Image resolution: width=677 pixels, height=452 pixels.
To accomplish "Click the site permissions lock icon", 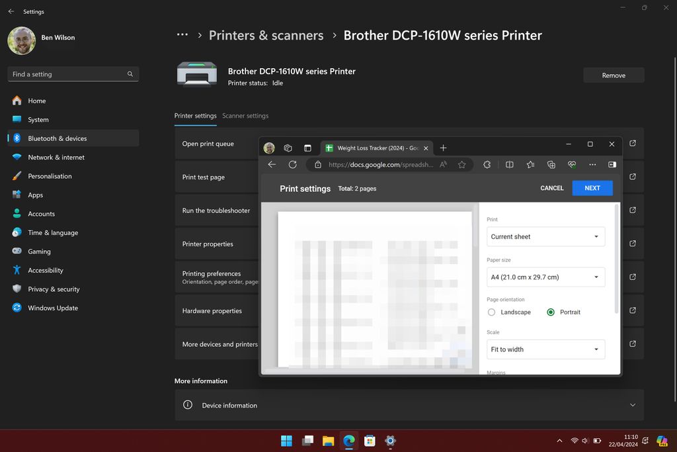I will (x=318, y=164).
